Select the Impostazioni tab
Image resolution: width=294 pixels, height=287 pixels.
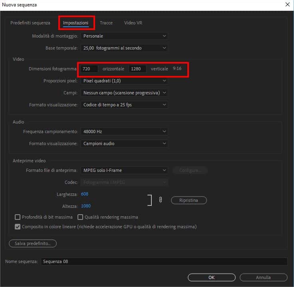[75, 23]
